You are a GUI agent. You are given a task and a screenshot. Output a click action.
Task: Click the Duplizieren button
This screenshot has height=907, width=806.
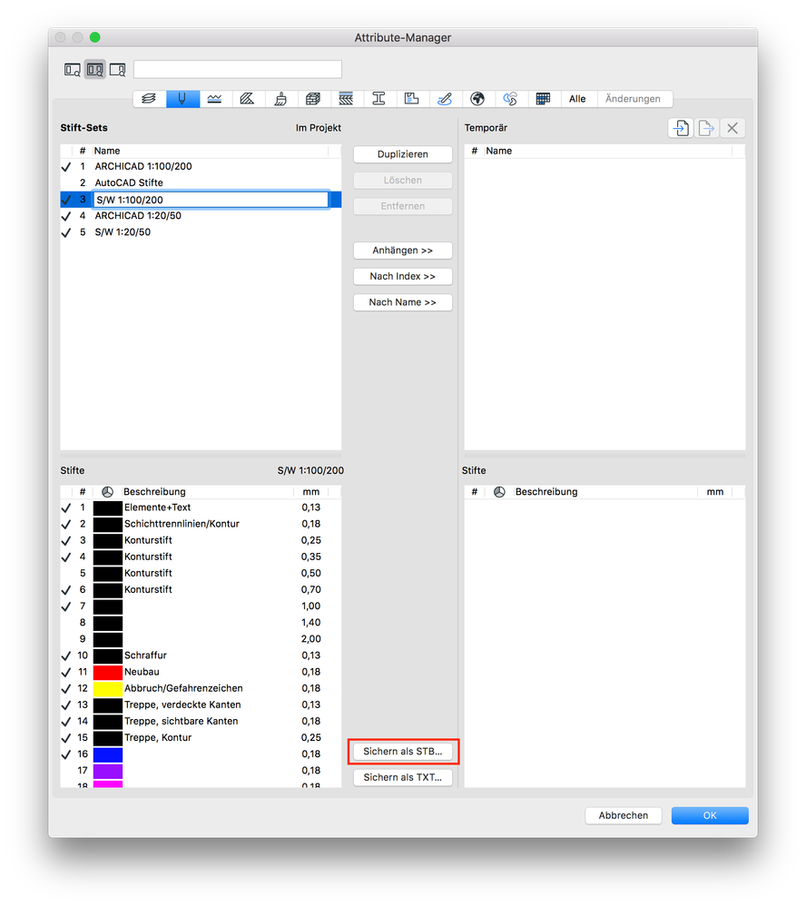[x=403, y=154]
